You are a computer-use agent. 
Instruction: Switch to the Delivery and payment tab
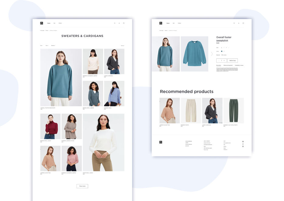pos(228,65)
